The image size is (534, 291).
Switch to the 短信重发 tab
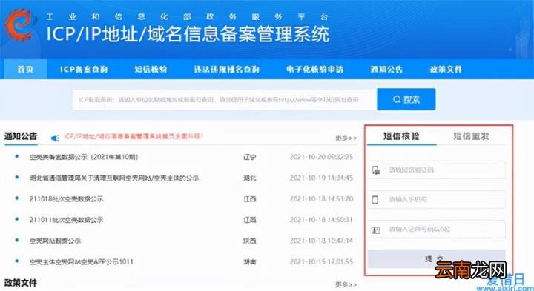(x=472, y=136)
